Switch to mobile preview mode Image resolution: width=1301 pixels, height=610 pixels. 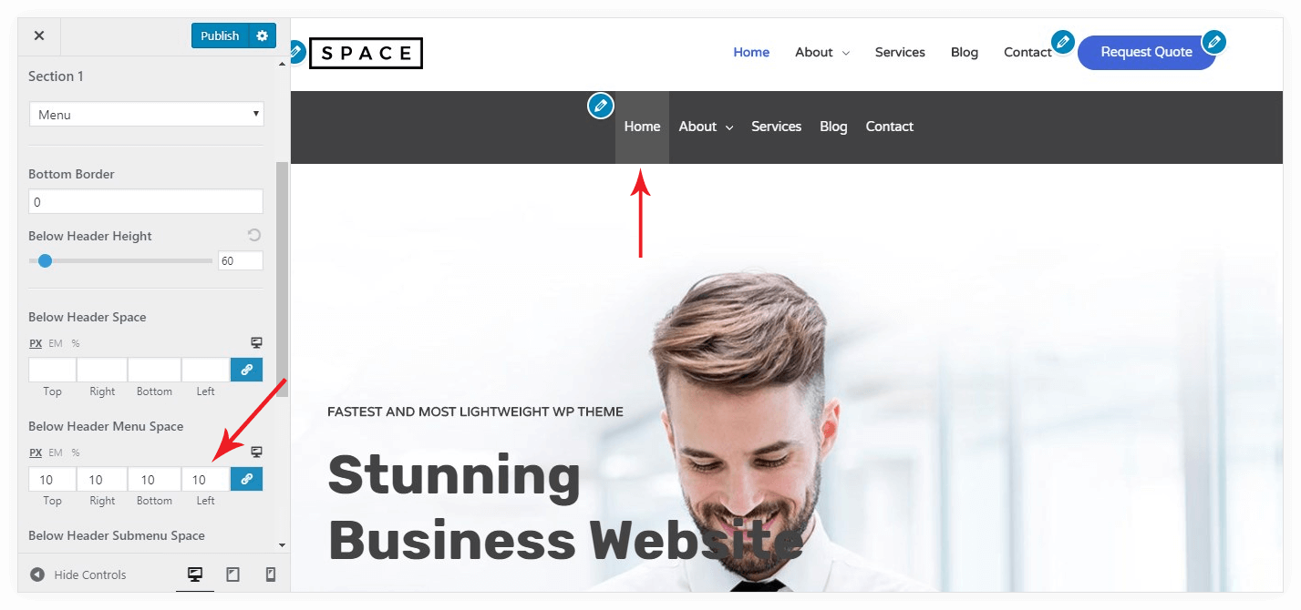(270, 574)
